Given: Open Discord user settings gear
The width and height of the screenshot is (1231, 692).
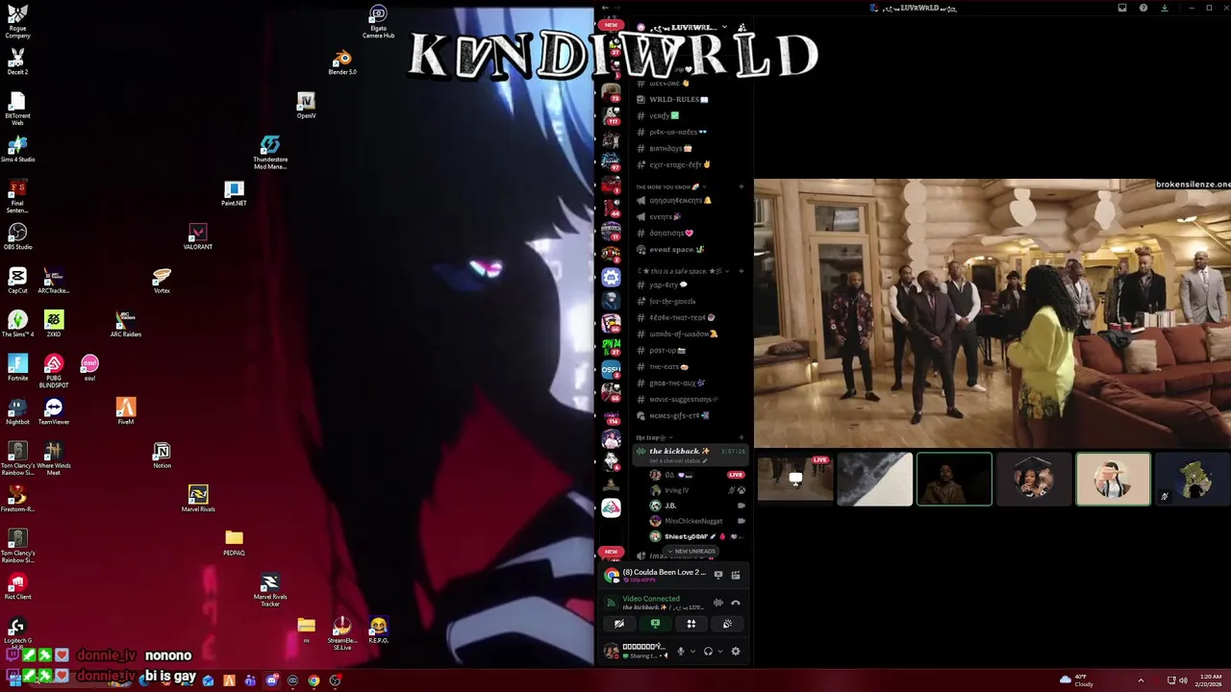Looking at the screenshot, I should pyautogui.click(x=736, y=652).
